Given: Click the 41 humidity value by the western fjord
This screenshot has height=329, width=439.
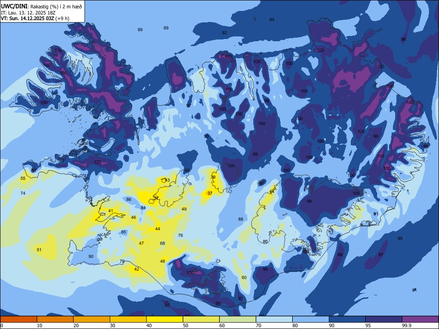Looking at the screenshot, I should coord(111,211).
